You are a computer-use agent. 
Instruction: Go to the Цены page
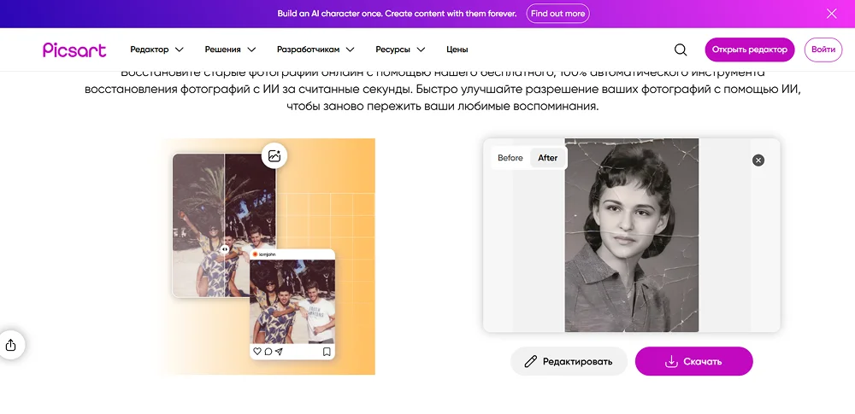457,50
